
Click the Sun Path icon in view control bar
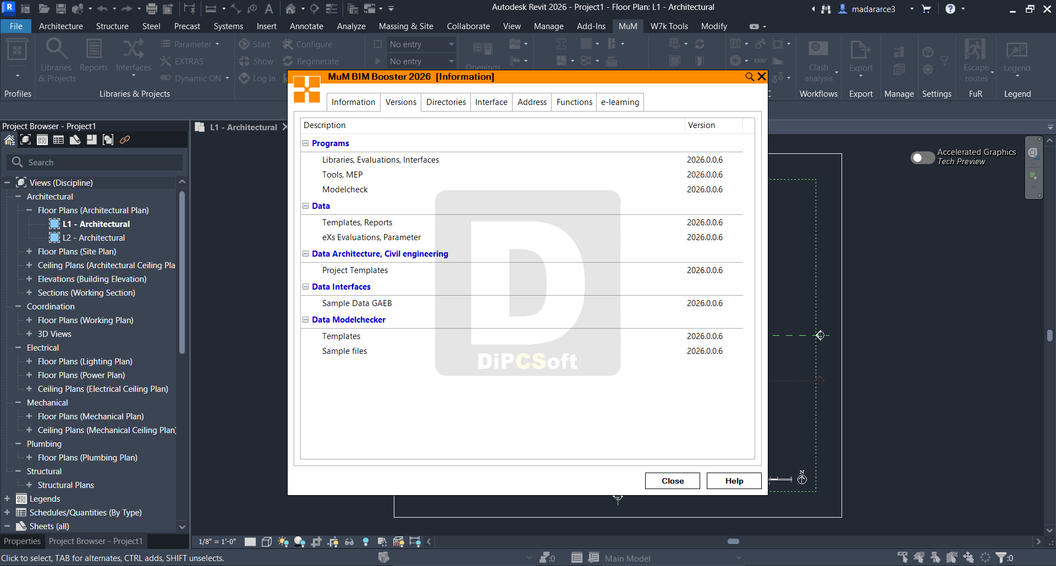[x=283, y=542]
